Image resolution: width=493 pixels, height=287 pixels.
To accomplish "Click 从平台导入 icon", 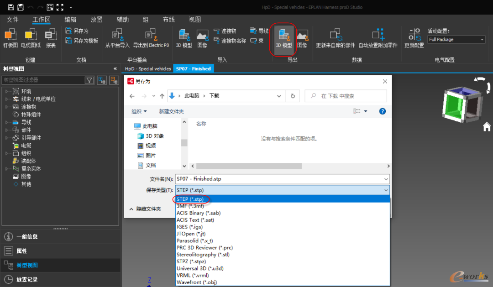I will click(x=117, y=38).
